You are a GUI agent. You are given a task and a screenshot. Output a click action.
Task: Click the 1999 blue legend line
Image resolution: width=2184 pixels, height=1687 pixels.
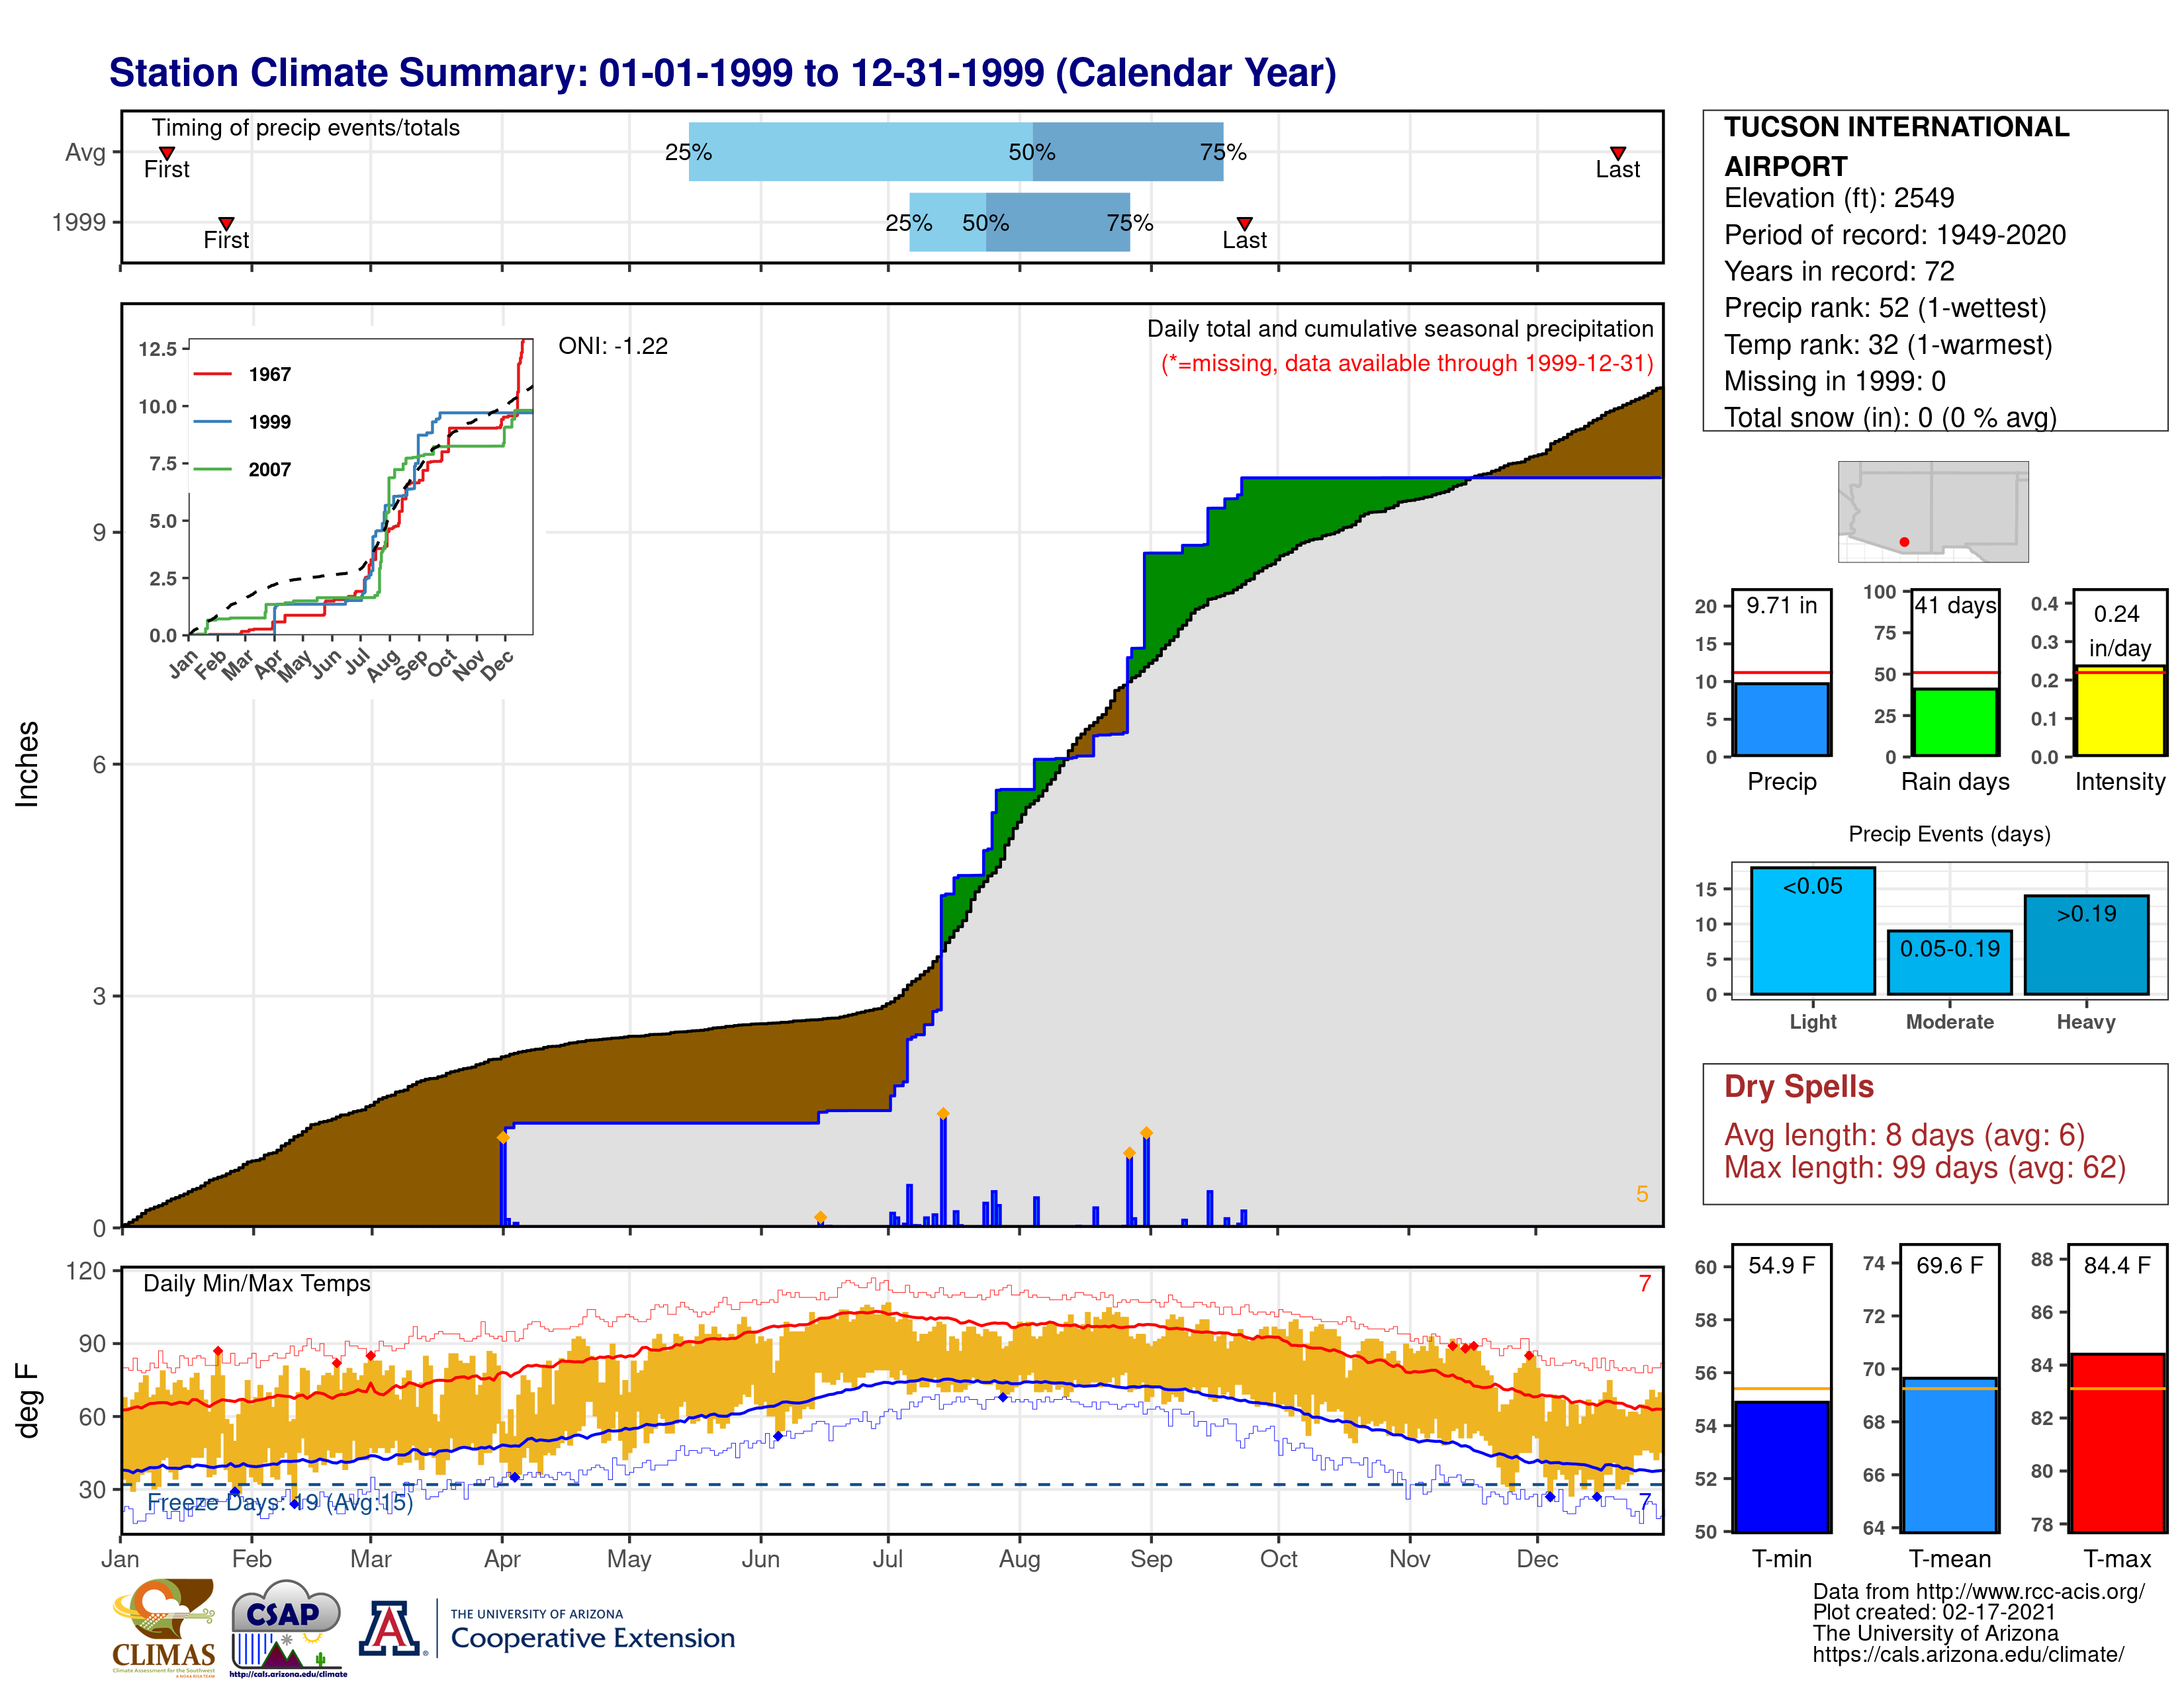tap(212, 422)
